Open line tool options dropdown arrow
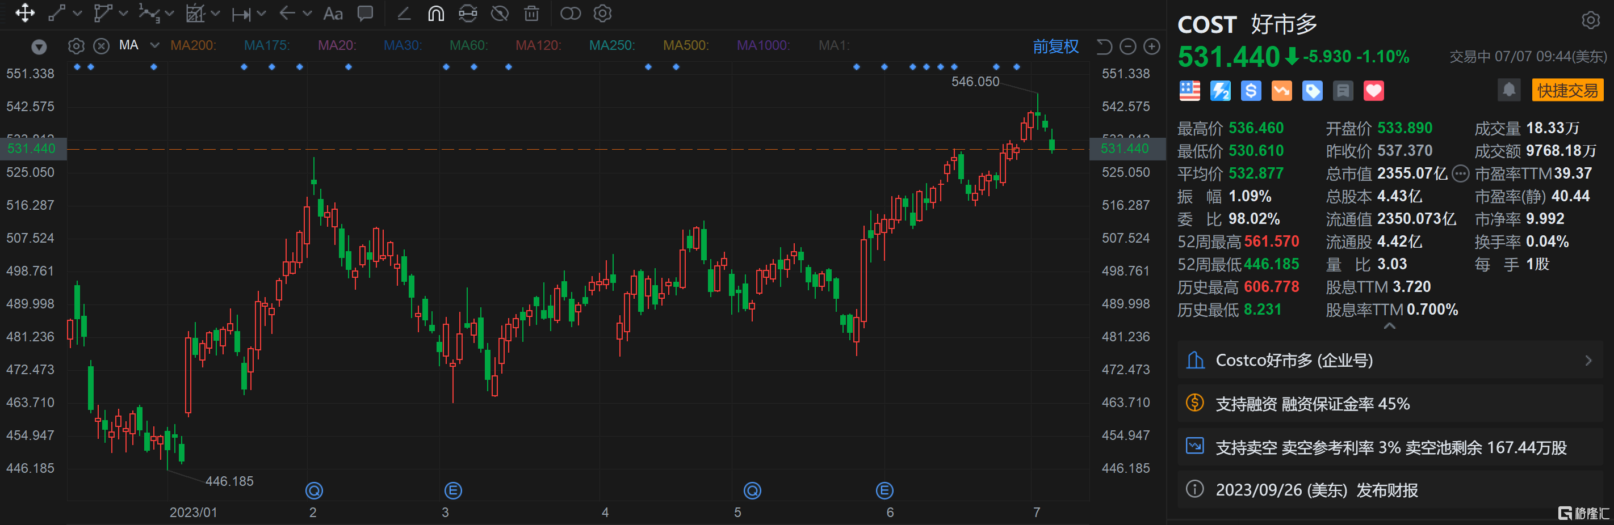 78,13
